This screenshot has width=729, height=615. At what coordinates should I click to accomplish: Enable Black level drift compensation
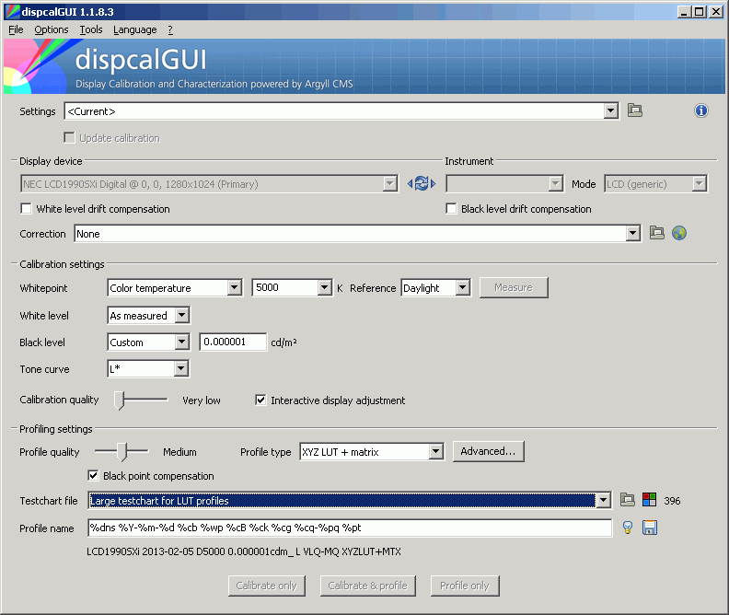tap(451, 208)
